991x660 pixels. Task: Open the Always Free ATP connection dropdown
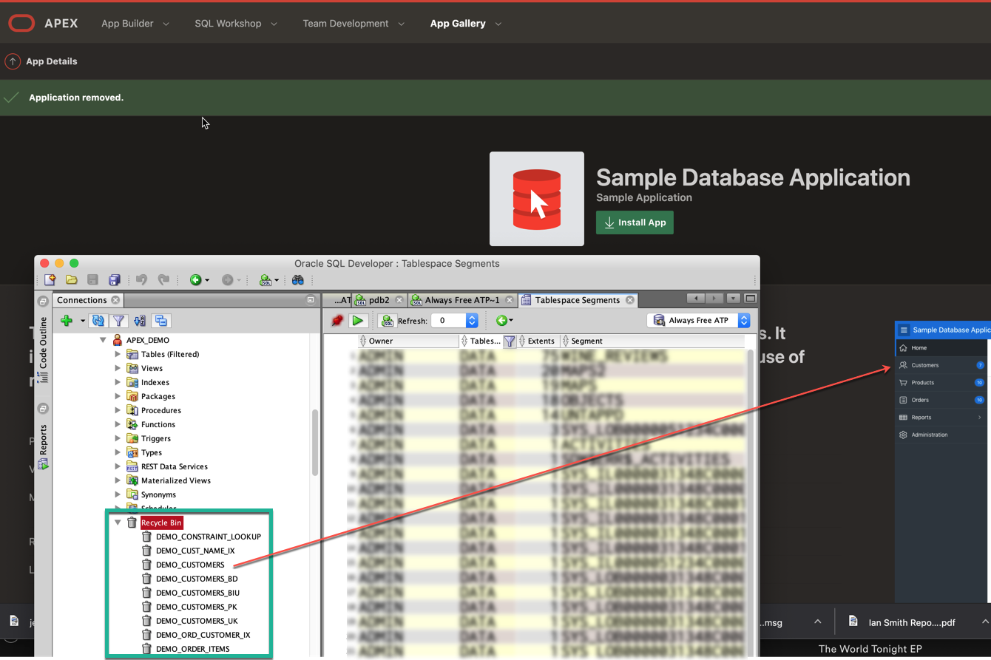click(744, 321)
